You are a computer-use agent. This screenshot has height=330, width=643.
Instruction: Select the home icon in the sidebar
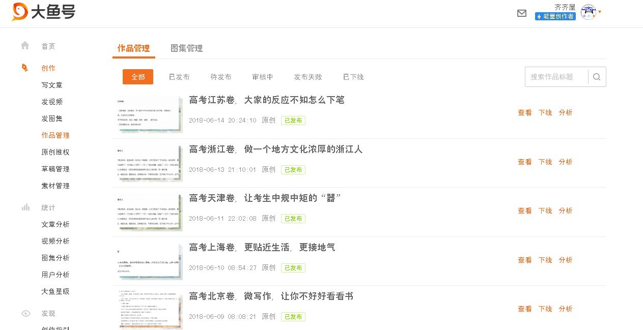coord(25,45)
